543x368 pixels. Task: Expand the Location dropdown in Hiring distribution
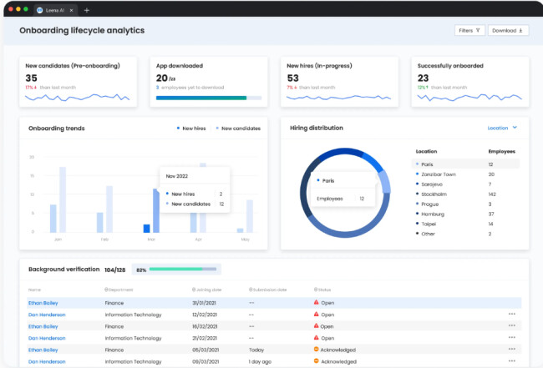[x=502, y=128]
